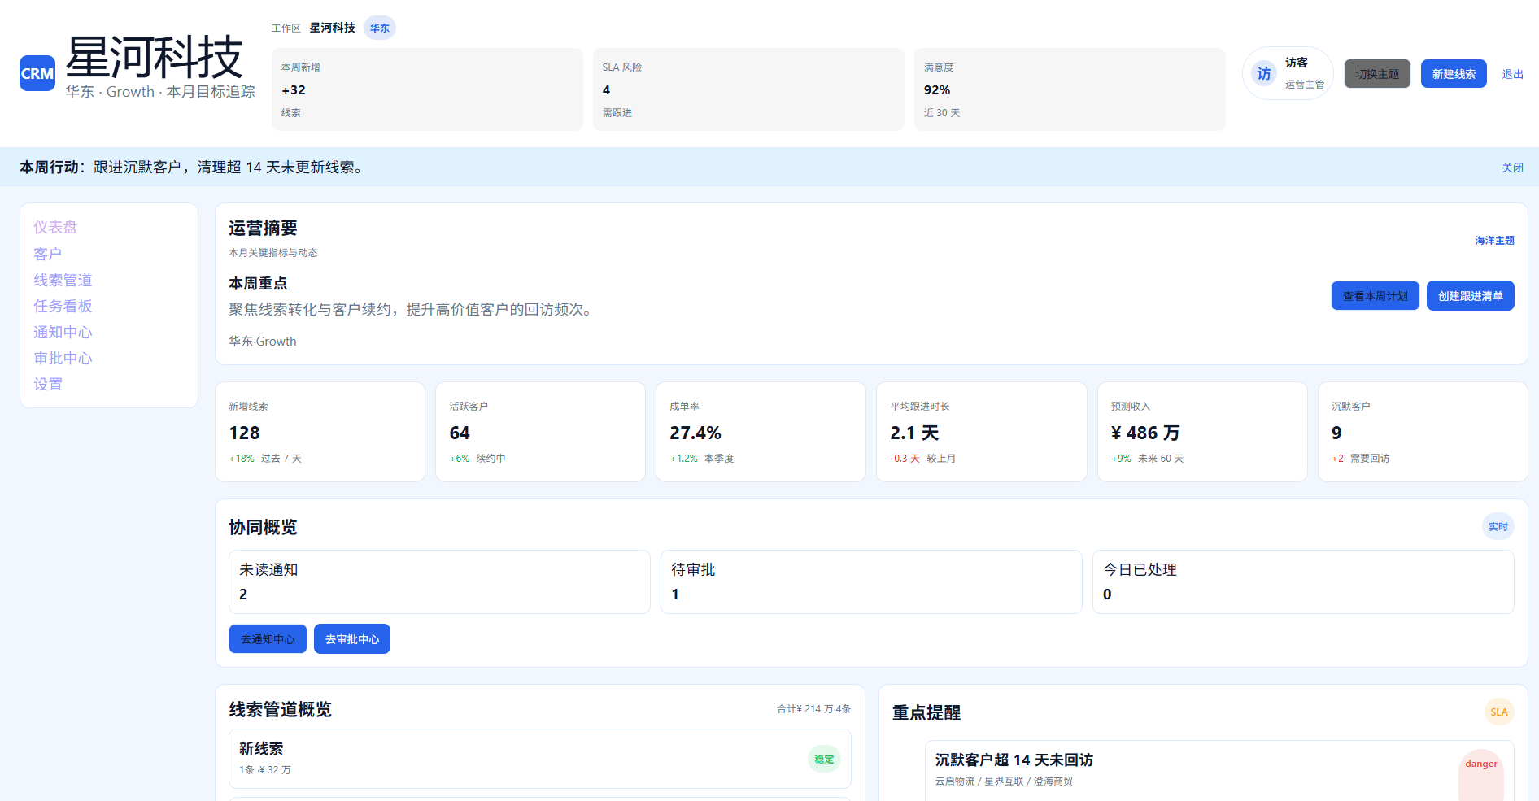Click the blue CRM logo icon
1539x801 pixels.
pos(37,73)
